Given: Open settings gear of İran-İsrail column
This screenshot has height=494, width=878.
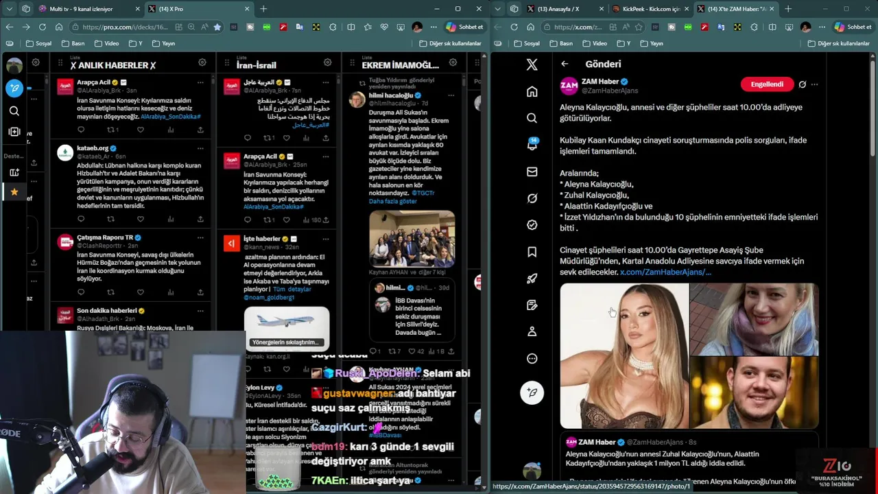Looking at the screenshot, I should click(x=328, y=62).
